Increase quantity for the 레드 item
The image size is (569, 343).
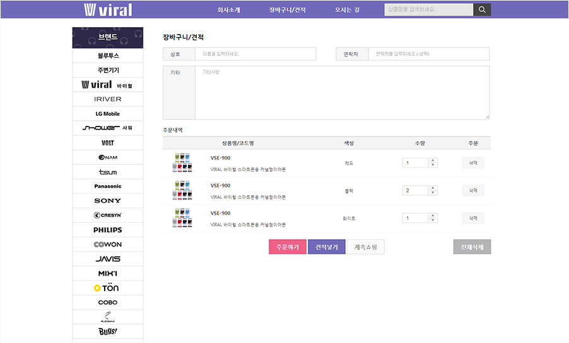pos(433,160)
